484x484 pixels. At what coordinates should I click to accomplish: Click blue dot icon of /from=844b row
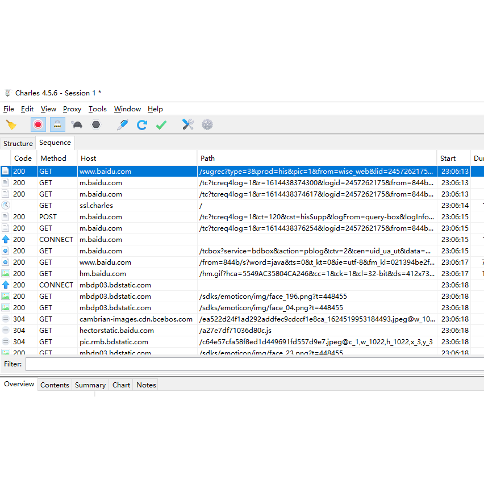coord(6,262)
